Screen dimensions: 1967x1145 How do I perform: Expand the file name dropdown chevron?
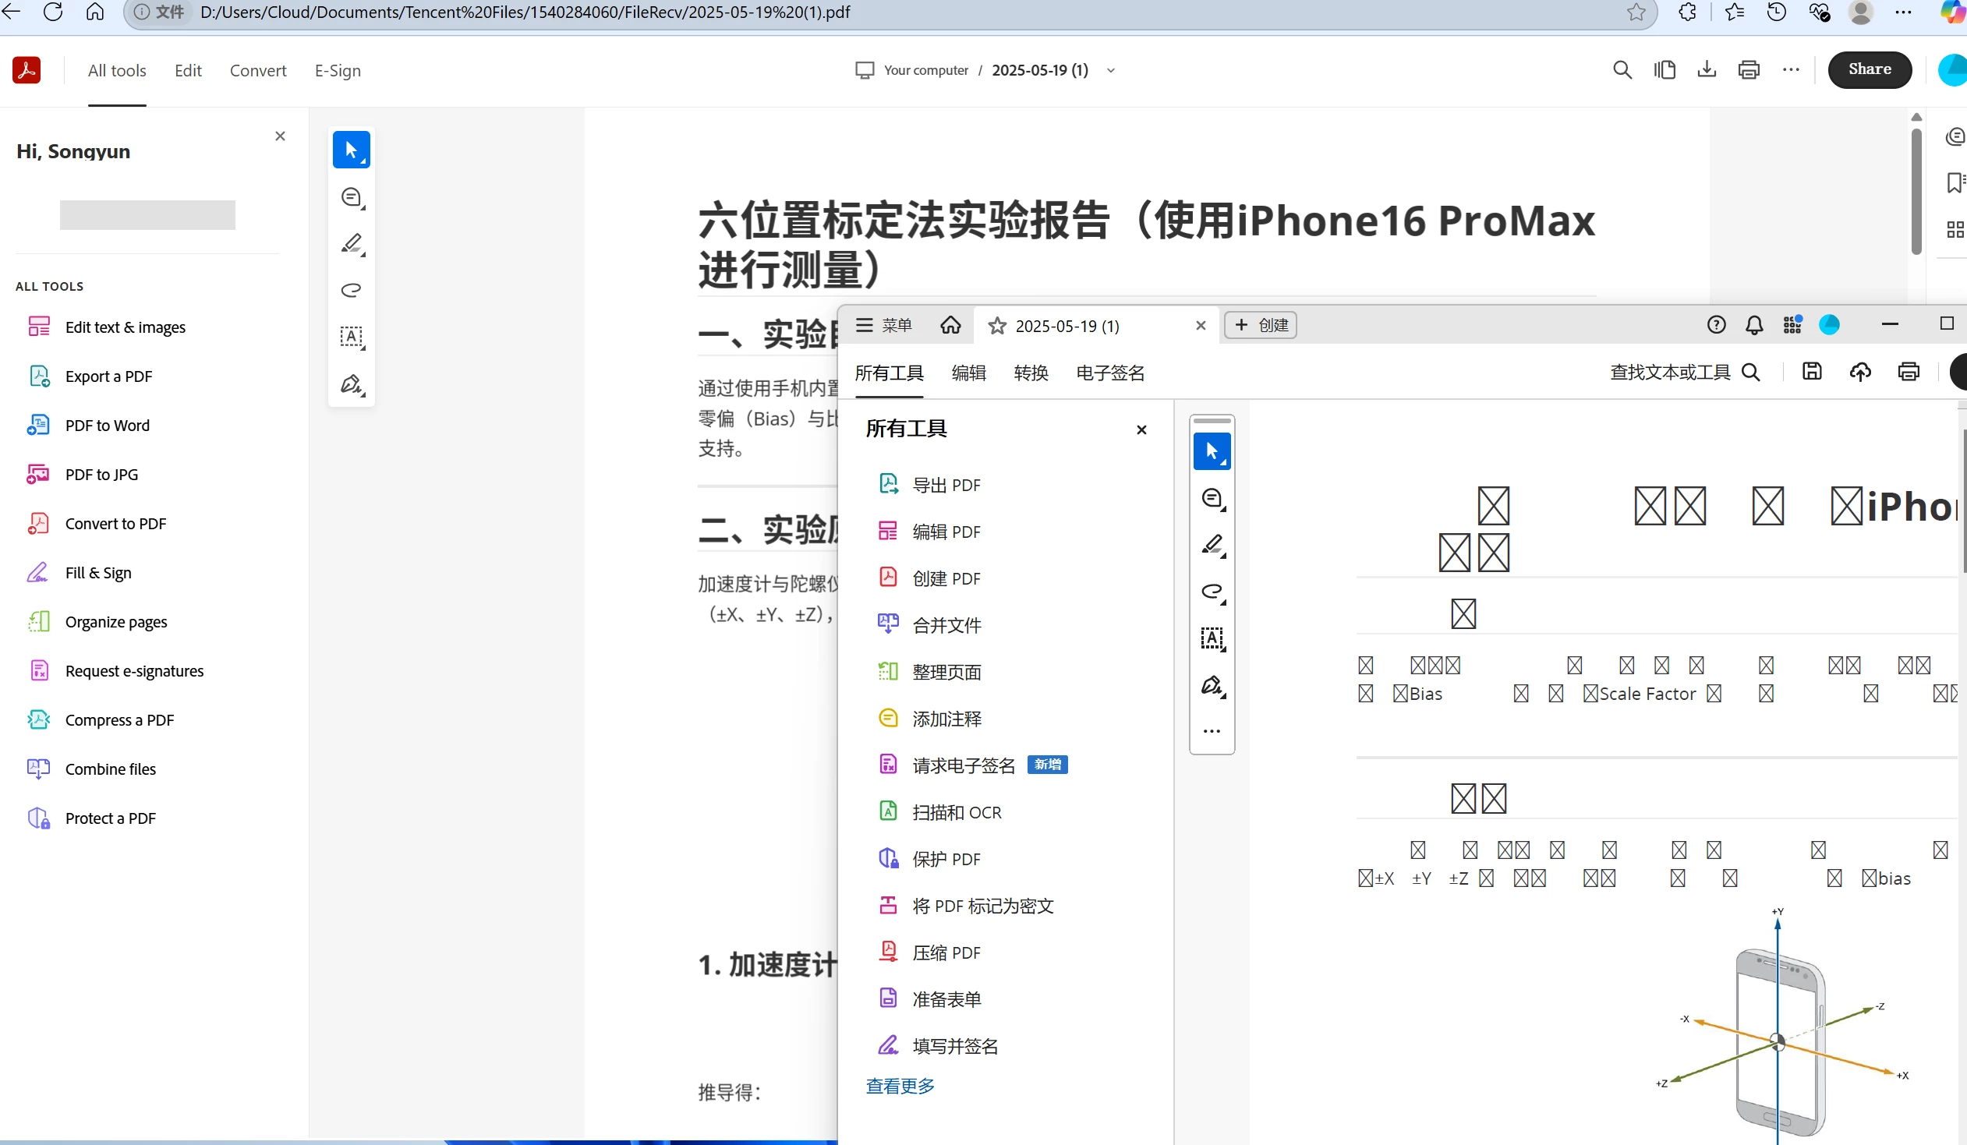tap(1111, 70)
